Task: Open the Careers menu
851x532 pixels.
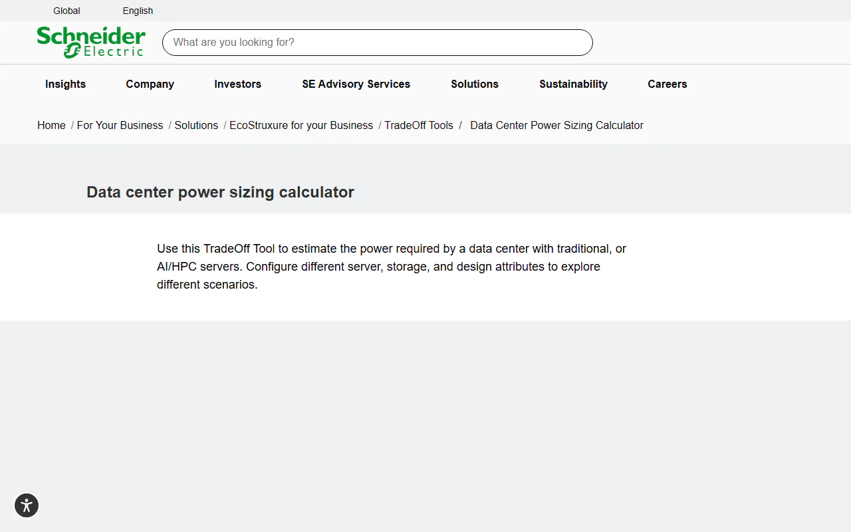Action: point(668,84)
